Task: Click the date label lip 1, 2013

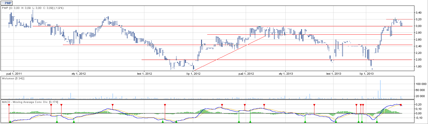Action: tap(367, 74)
